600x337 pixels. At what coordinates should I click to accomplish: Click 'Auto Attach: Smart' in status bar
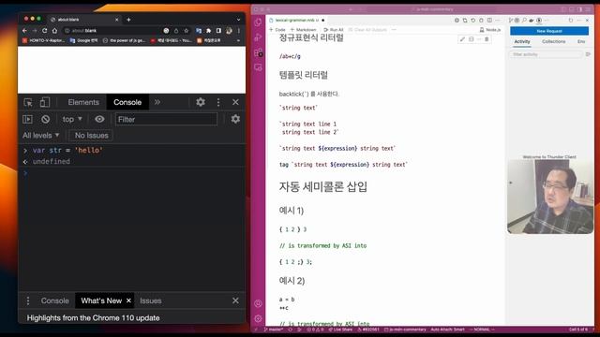point(447,330)
